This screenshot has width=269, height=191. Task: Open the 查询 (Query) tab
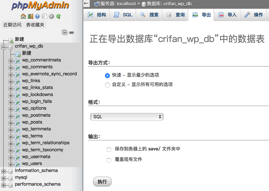point(175,15)
